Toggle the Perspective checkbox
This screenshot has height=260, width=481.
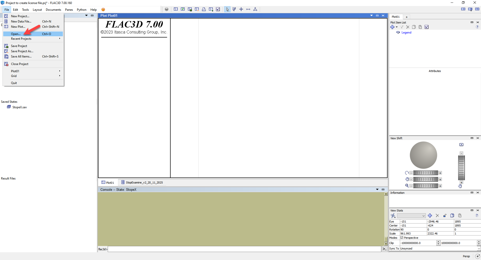[x=402, y=238]
